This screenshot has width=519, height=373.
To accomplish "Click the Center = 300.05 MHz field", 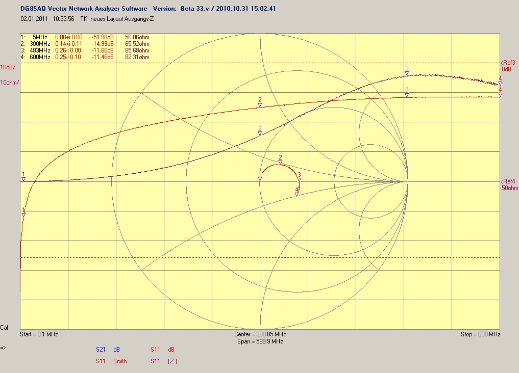I will [x=260, y=334].
